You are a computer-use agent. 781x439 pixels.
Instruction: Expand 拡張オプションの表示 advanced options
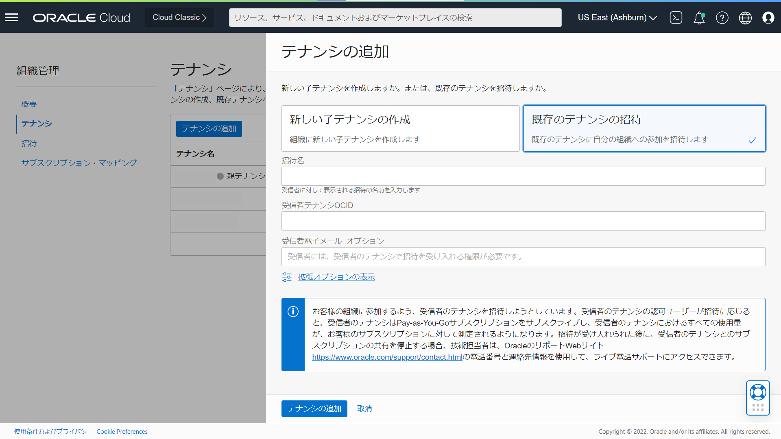pyautogui.click(x=336, y=277)
